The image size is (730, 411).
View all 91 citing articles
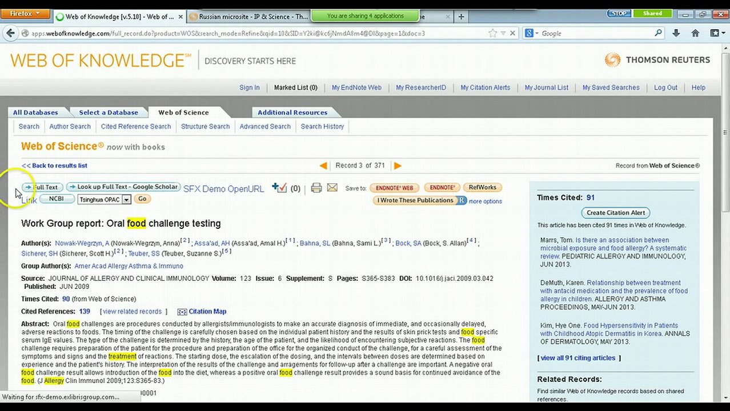(578, 358)
